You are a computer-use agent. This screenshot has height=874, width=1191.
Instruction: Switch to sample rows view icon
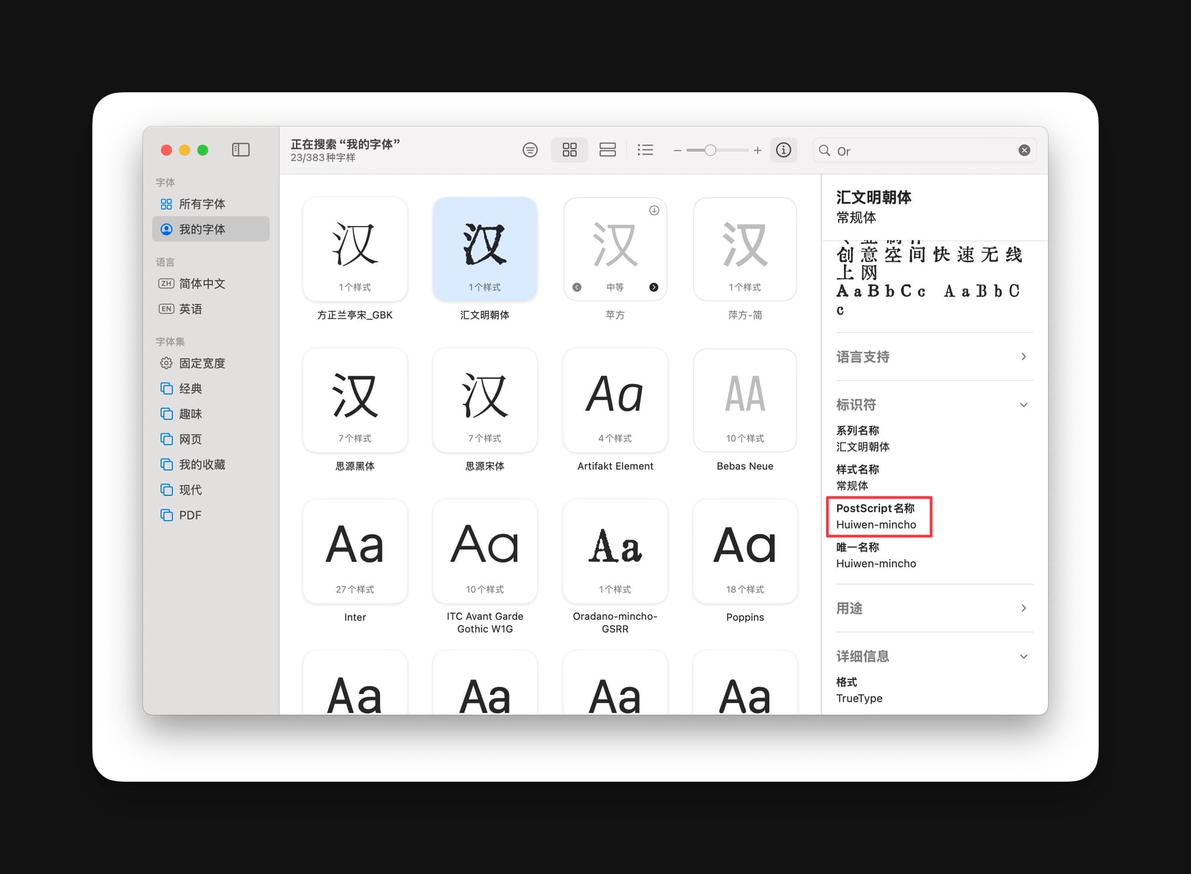[x=607, y=150]
